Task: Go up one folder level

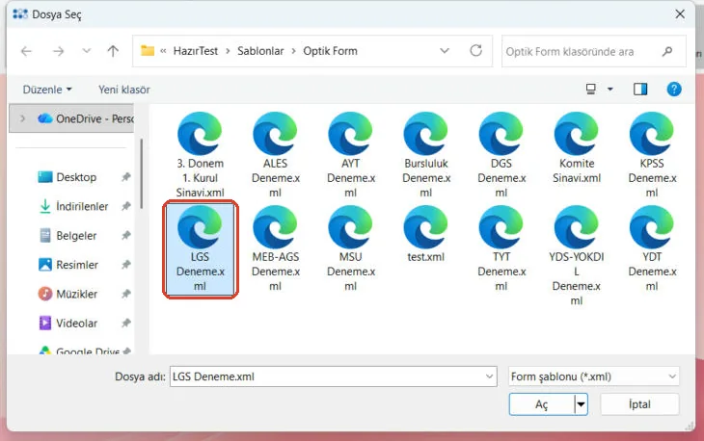Action: point(113,51)
